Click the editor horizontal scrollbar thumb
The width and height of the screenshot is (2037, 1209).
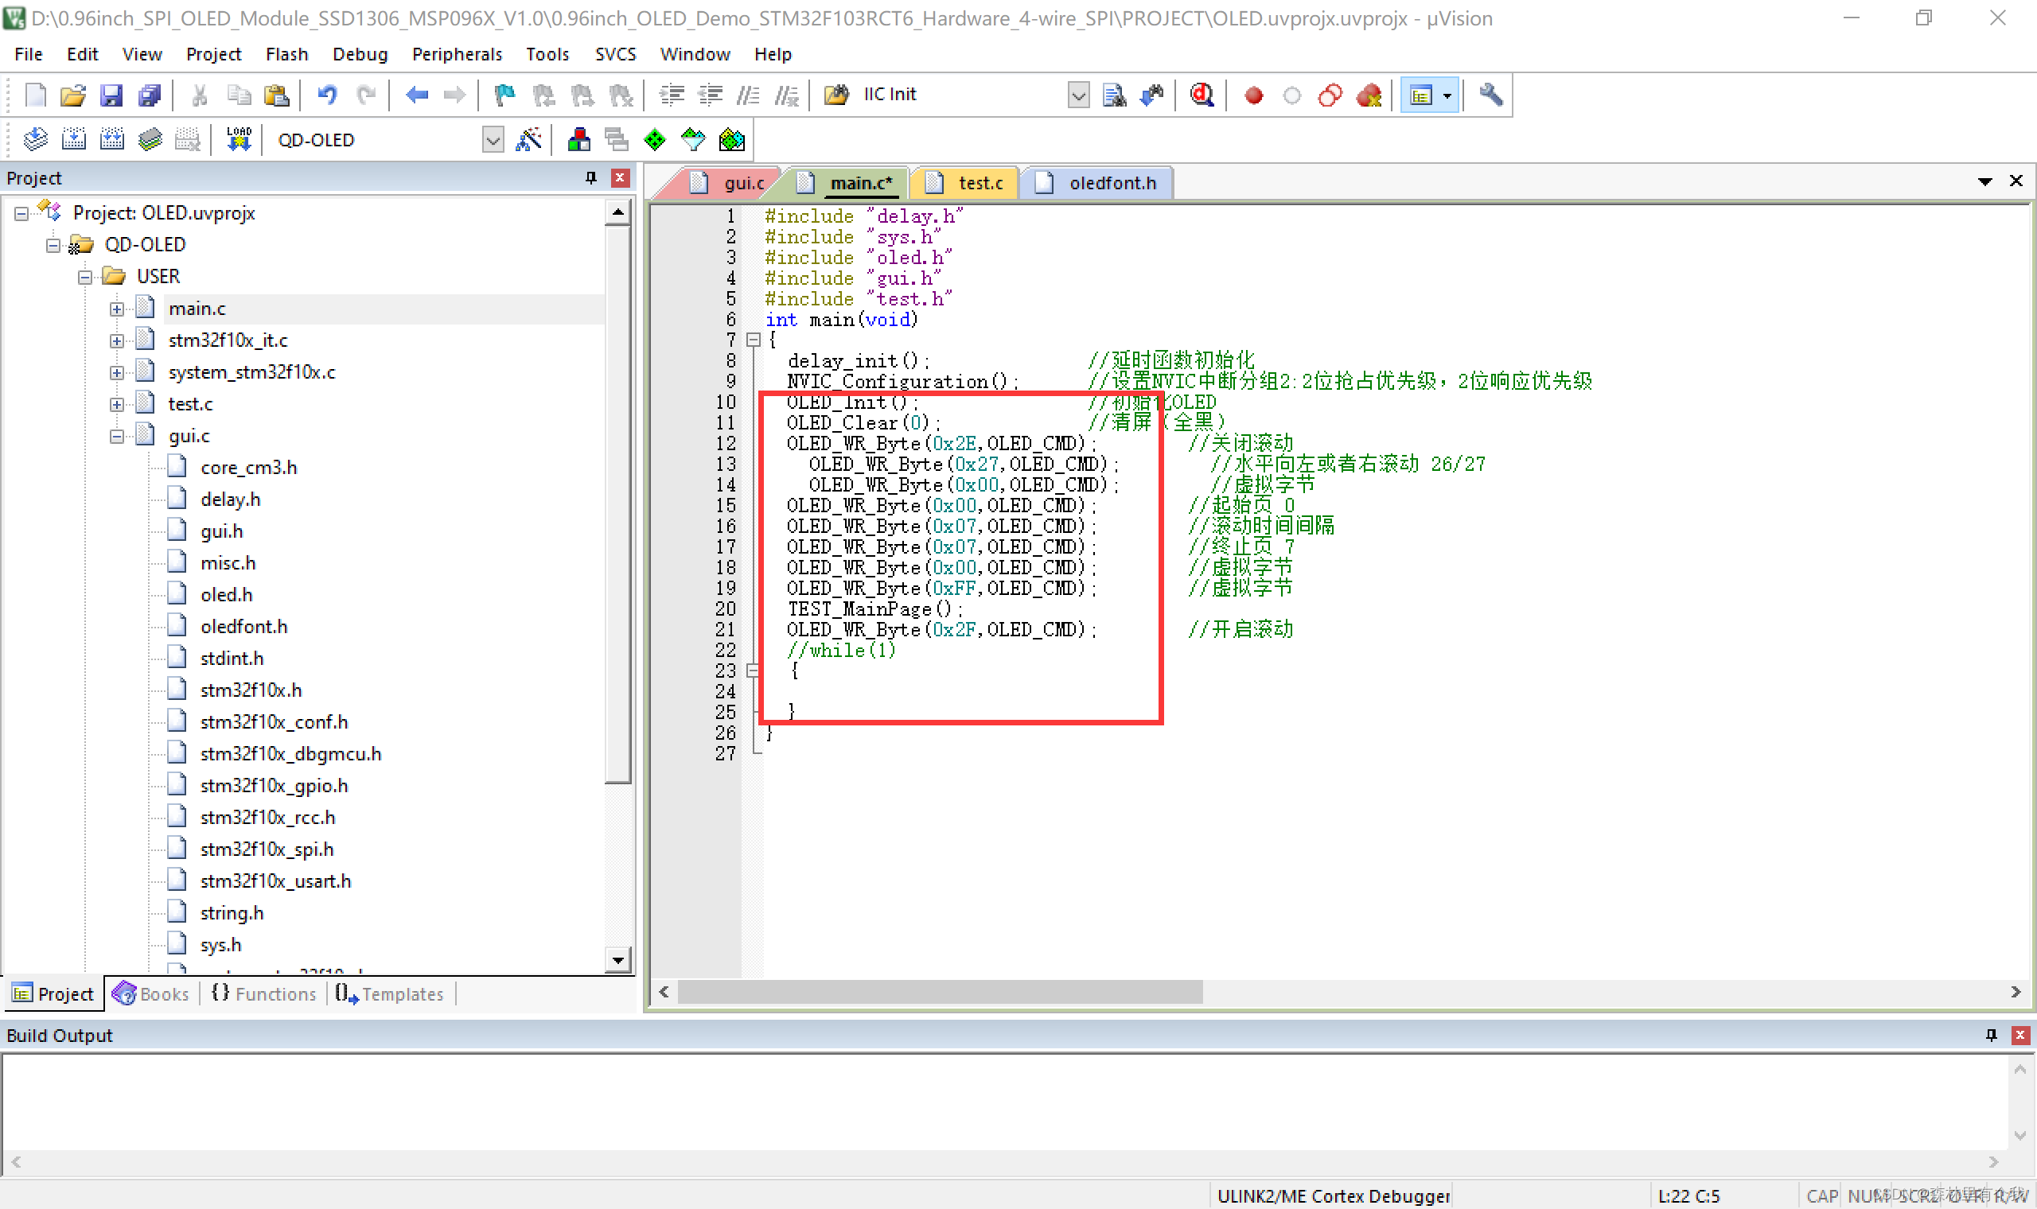point(940,992)
